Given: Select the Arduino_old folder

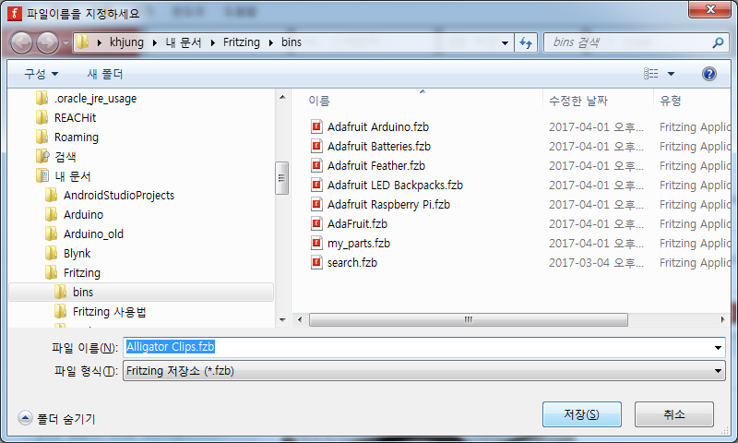Looking at the screenshot, I should [x=93, y=234].
